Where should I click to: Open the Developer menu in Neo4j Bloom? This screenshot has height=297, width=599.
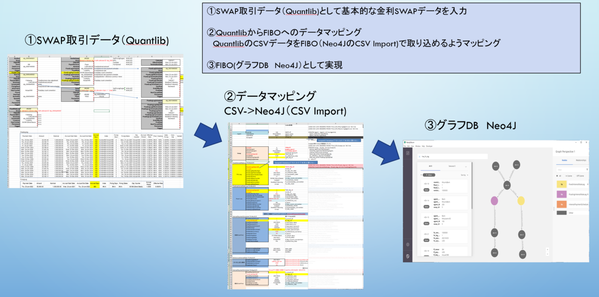(x=429, y=146)
